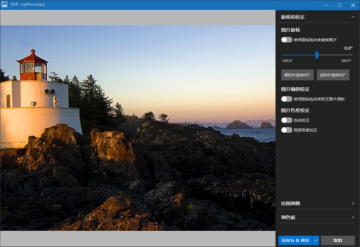Click the rotation angle slider handle
The width and height of the screenshot is (360, 247).
click(x=317, y=55)
